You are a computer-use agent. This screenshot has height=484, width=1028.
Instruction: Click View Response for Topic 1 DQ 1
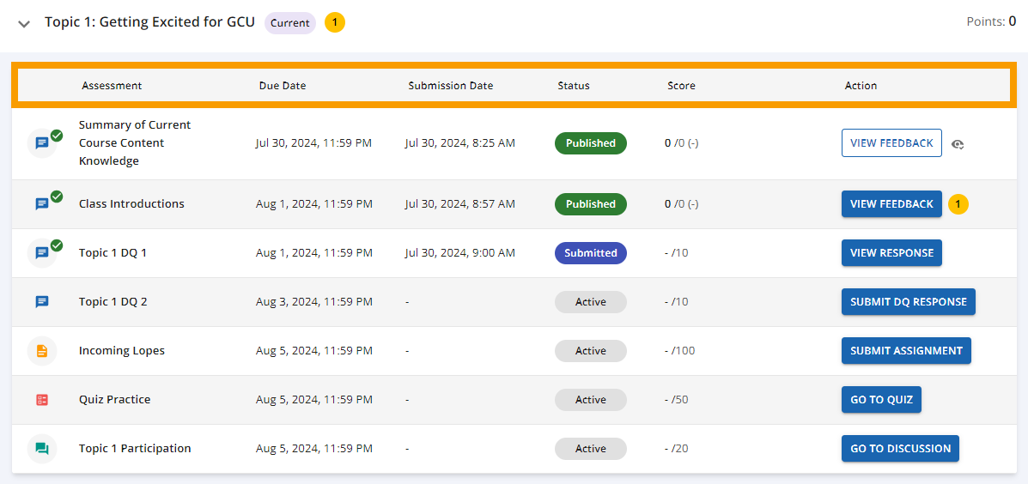891,253
